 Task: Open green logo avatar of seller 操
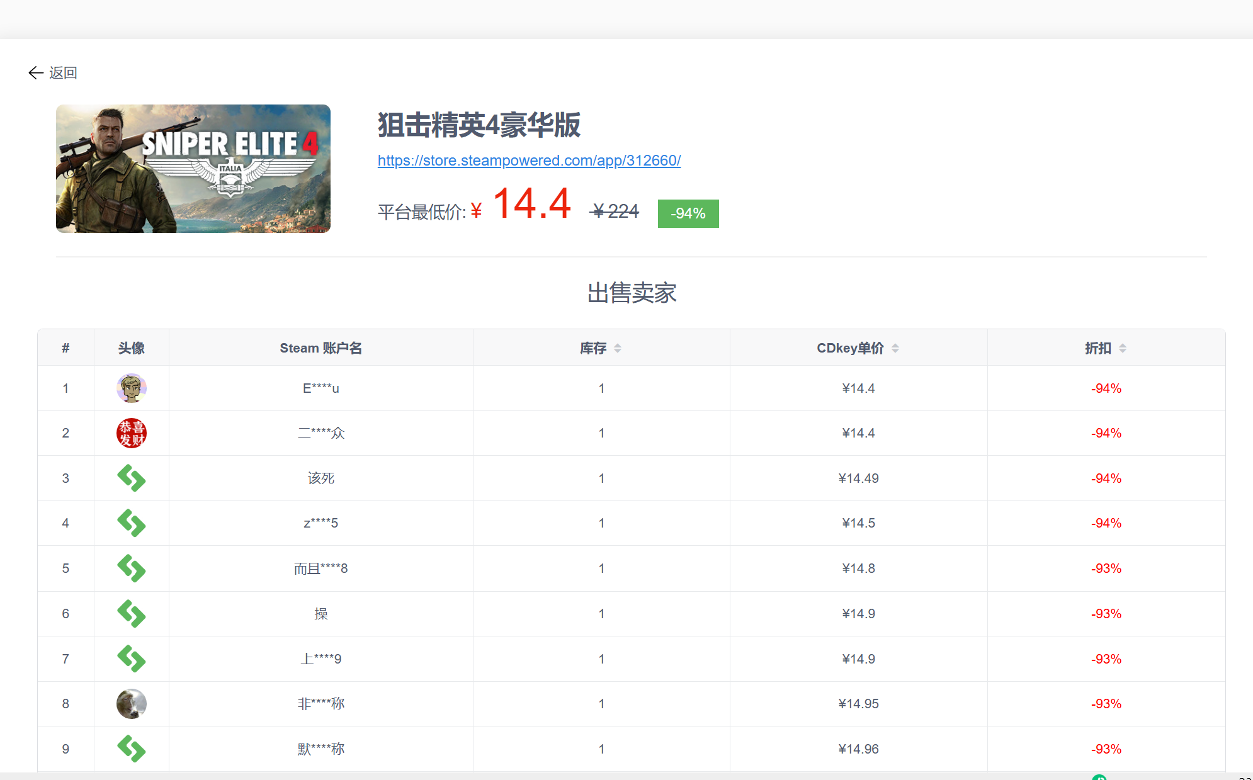[x=132, y=614]
